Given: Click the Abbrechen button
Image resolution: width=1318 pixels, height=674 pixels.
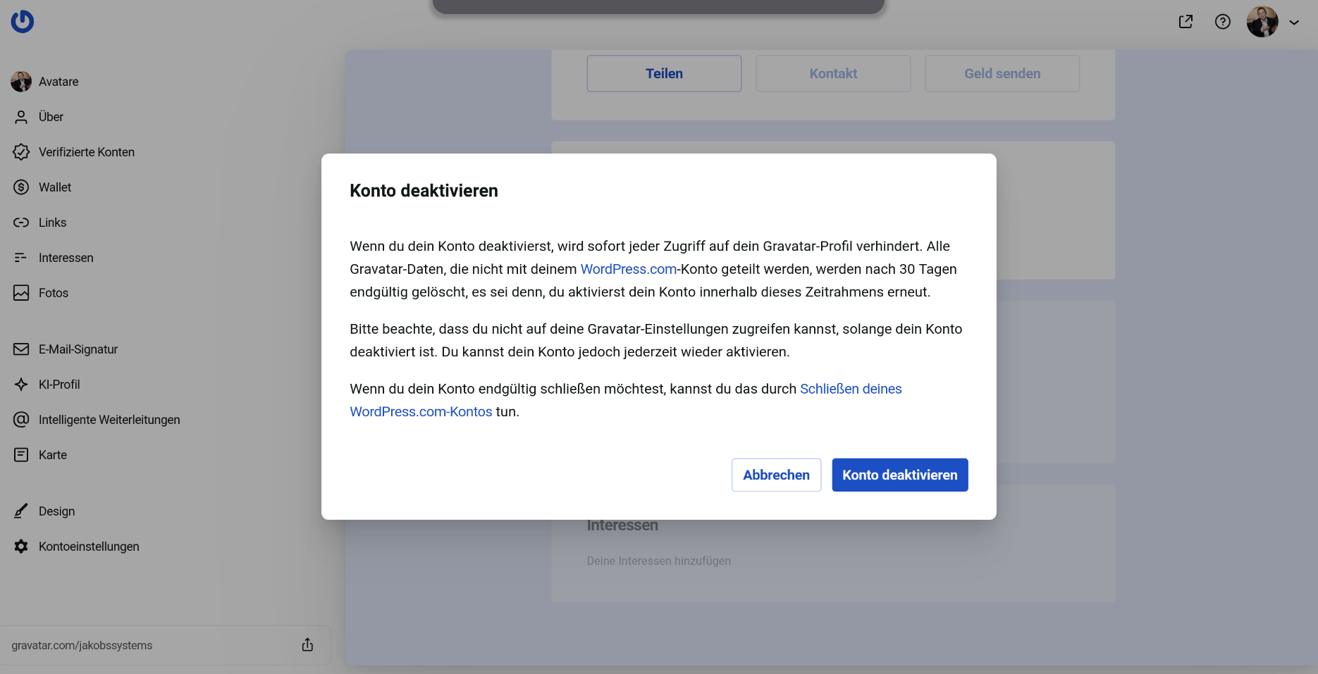Looking at the screenshot, I should tap(776, 475).
